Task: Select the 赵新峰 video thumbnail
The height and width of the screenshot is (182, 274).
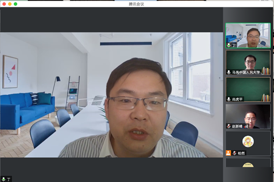Action: tap(248, 117)
